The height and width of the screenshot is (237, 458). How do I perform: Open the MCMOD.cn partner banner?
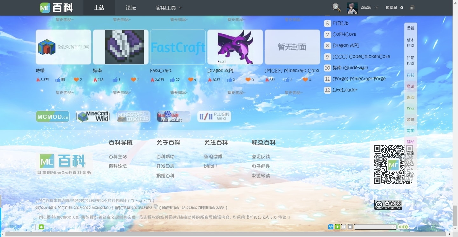[x=52, y=117]
